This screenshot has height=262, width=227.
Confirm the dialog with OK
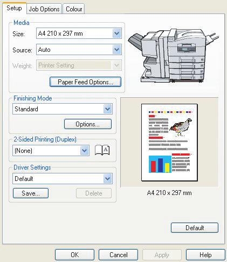click(74, 255)
